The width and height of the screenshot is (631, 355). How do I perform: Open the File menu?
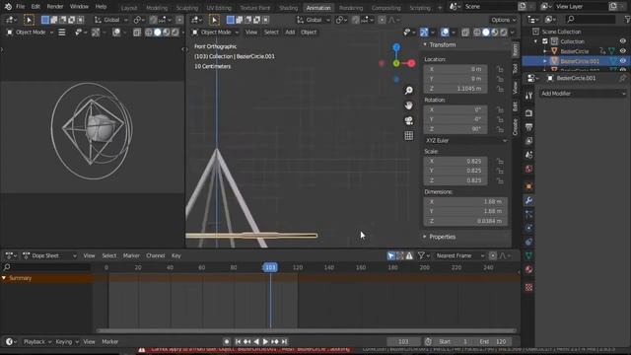point(20,7)
